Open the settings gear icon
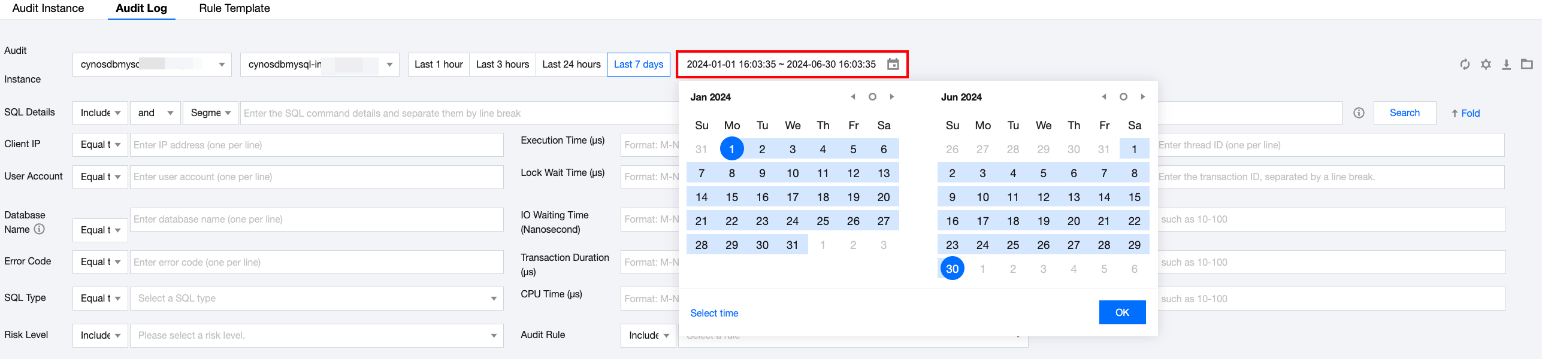Viewport: 1542px width, 359px height. coord(1486,64)
